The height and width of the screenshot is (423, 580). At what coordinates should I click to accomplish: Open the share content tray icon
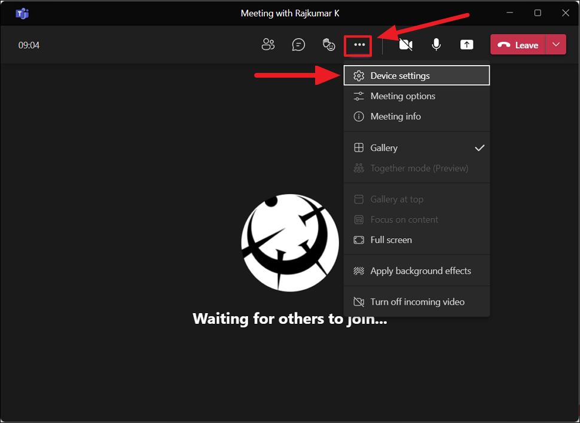tap(466, 45)
